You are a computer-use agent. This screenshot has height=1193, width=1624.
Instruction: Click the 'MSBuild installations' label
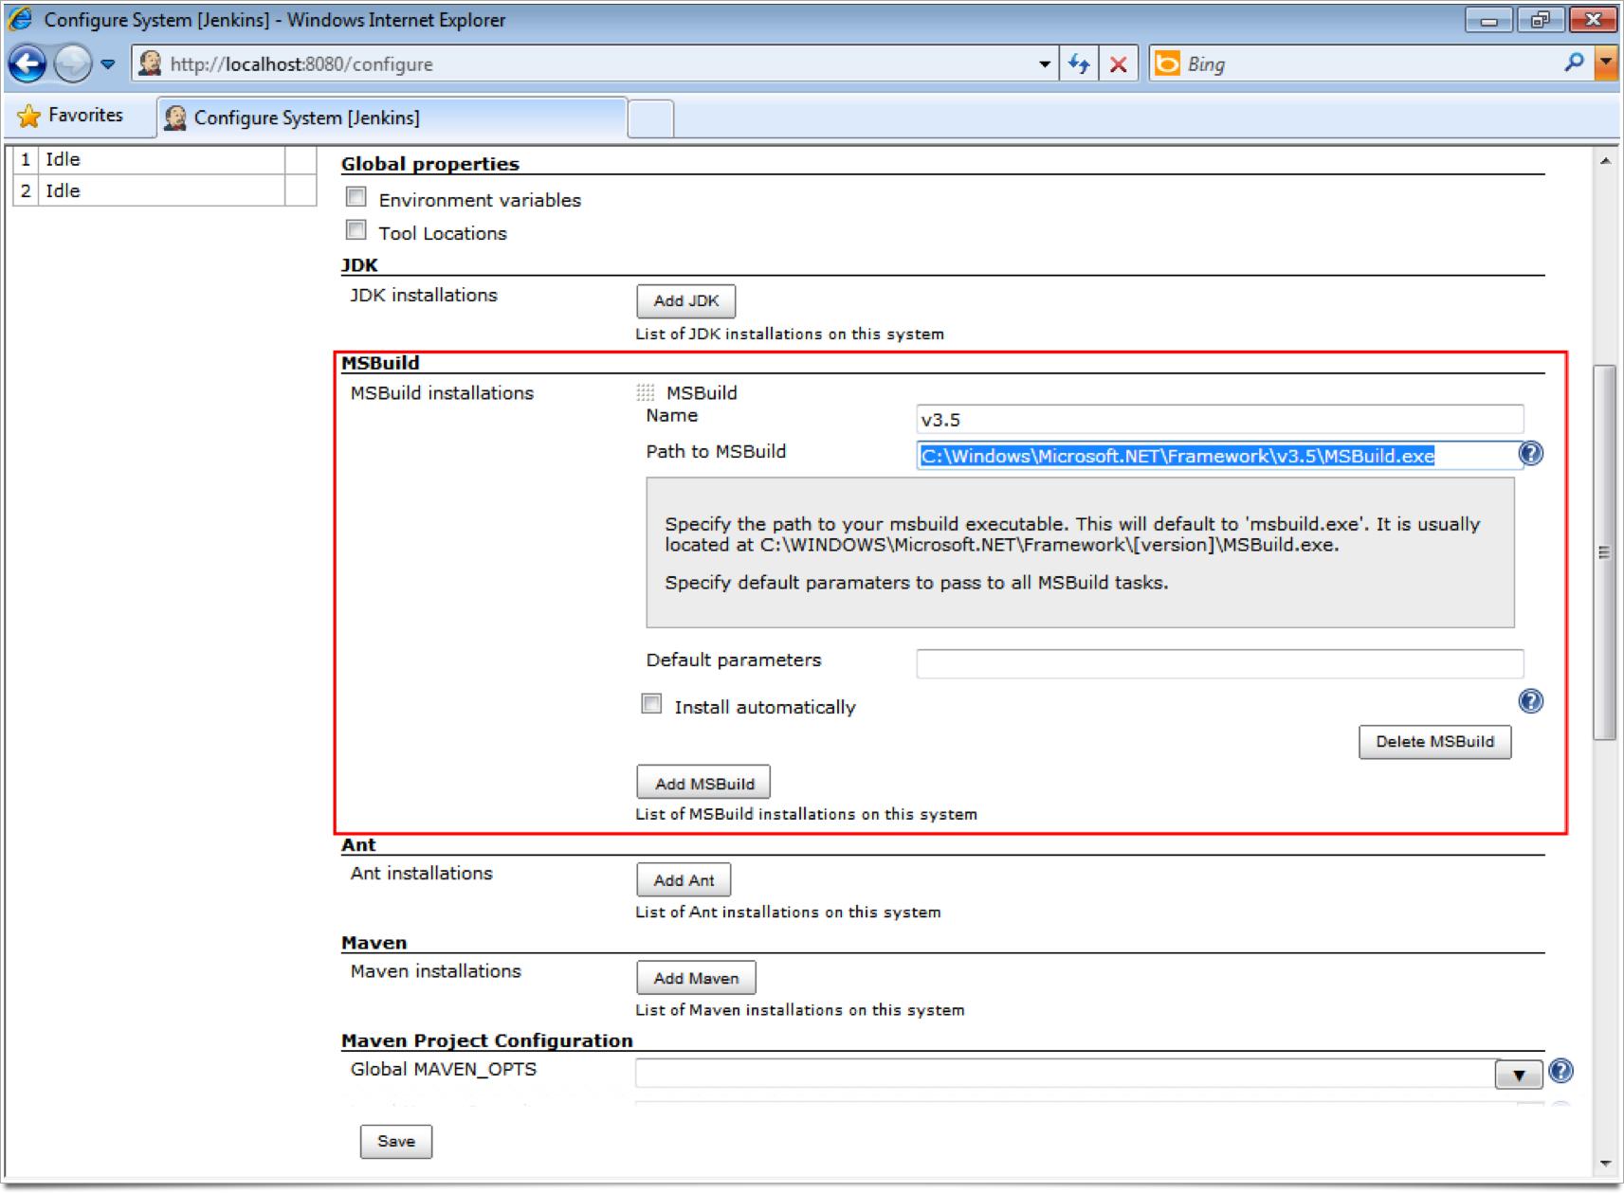[442, 393]
